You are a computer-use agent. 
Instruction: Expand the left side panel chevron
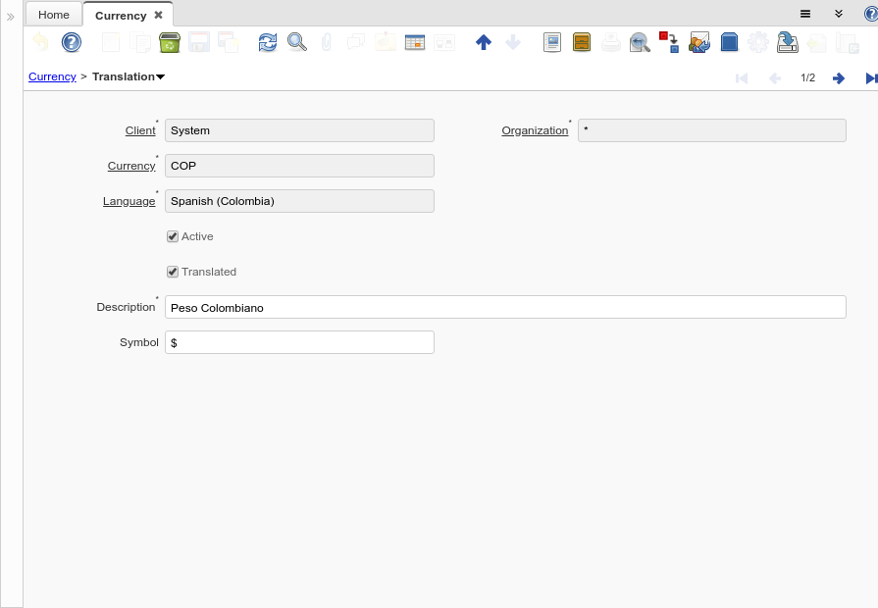pos(11,17)
